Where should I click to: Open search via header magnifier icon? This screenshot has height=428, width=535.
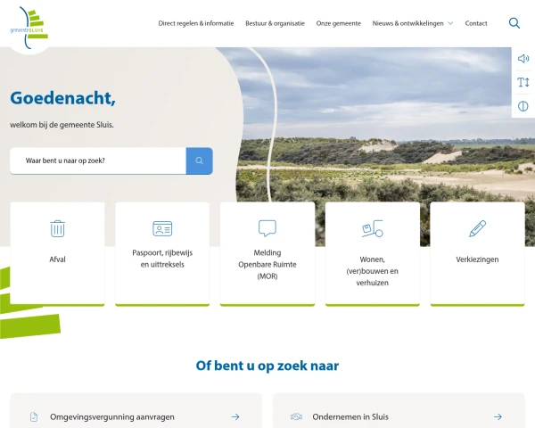point(514,23)
